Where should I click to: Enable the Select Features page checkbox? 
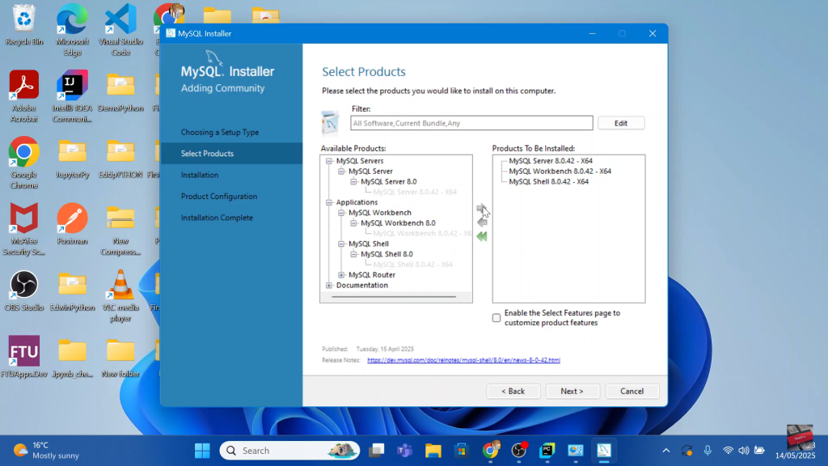tap(496, 318)
